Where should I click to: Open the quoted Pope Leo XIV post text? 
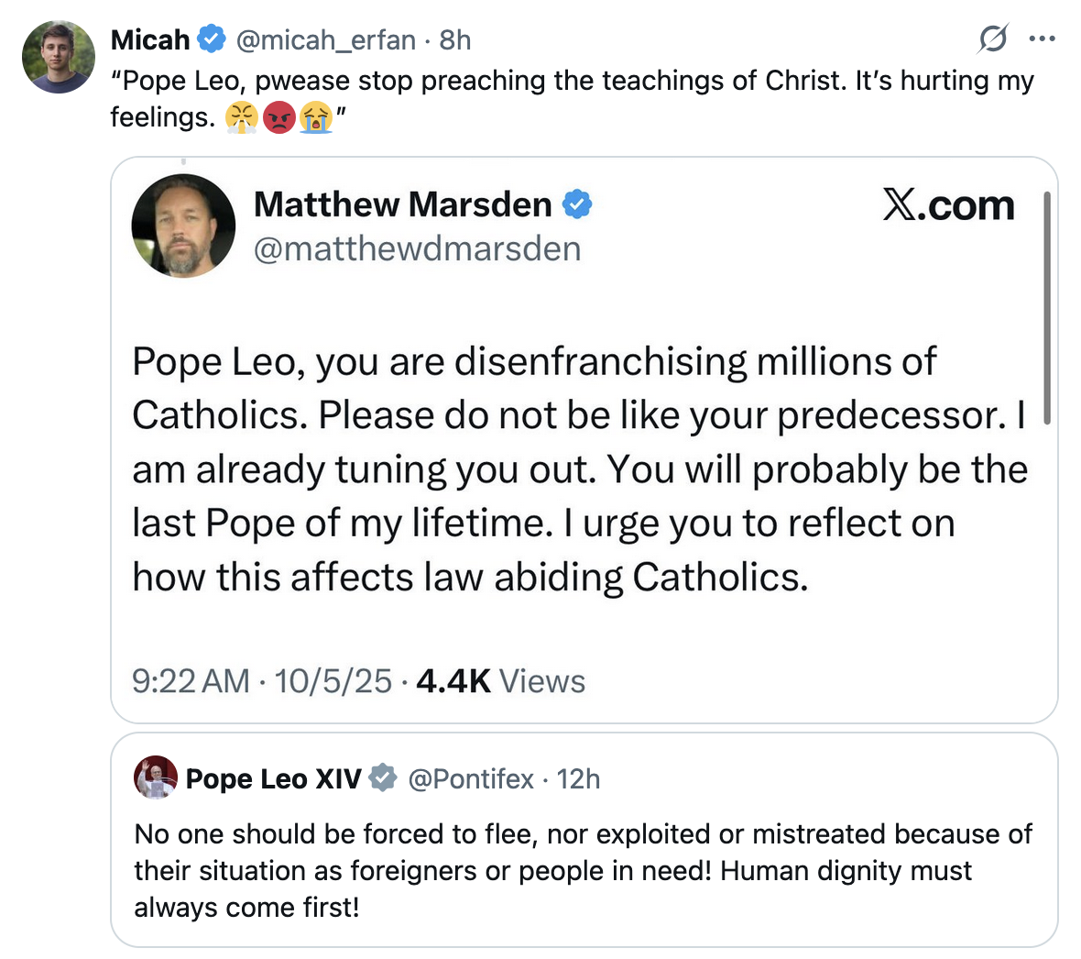click(x=583, y=870)
